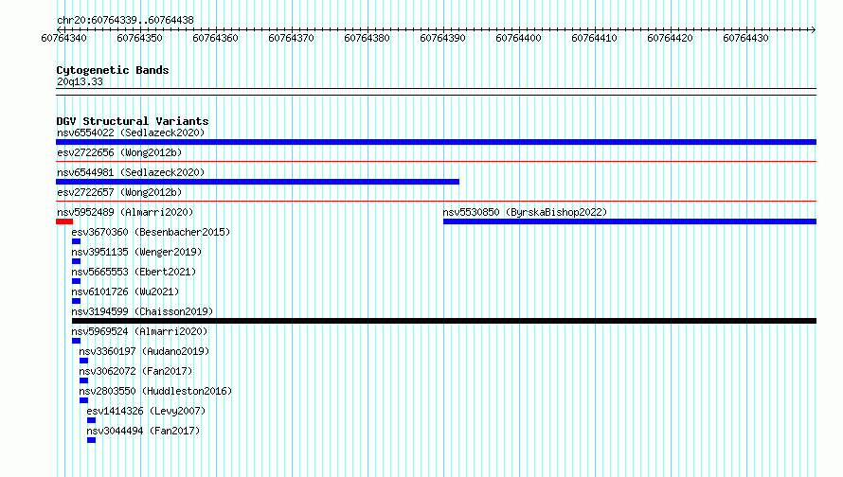Click ruler position 60764350
The height and width of the screenshot is (477, 843).
(x=140, y=38)
